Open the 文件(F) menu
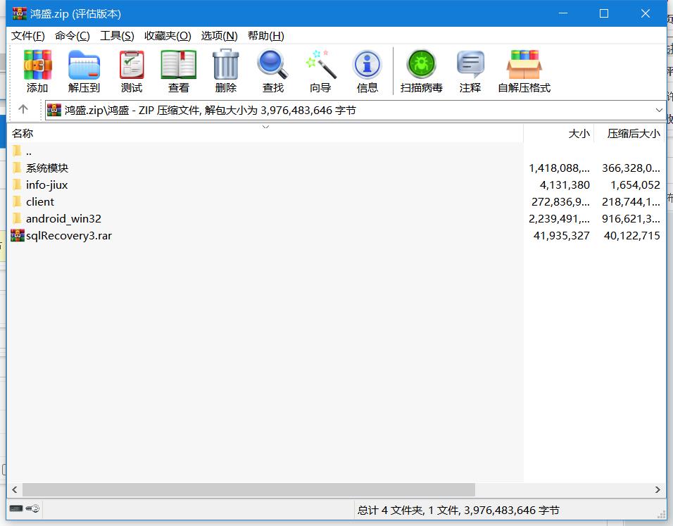 [x=28, y=36]
